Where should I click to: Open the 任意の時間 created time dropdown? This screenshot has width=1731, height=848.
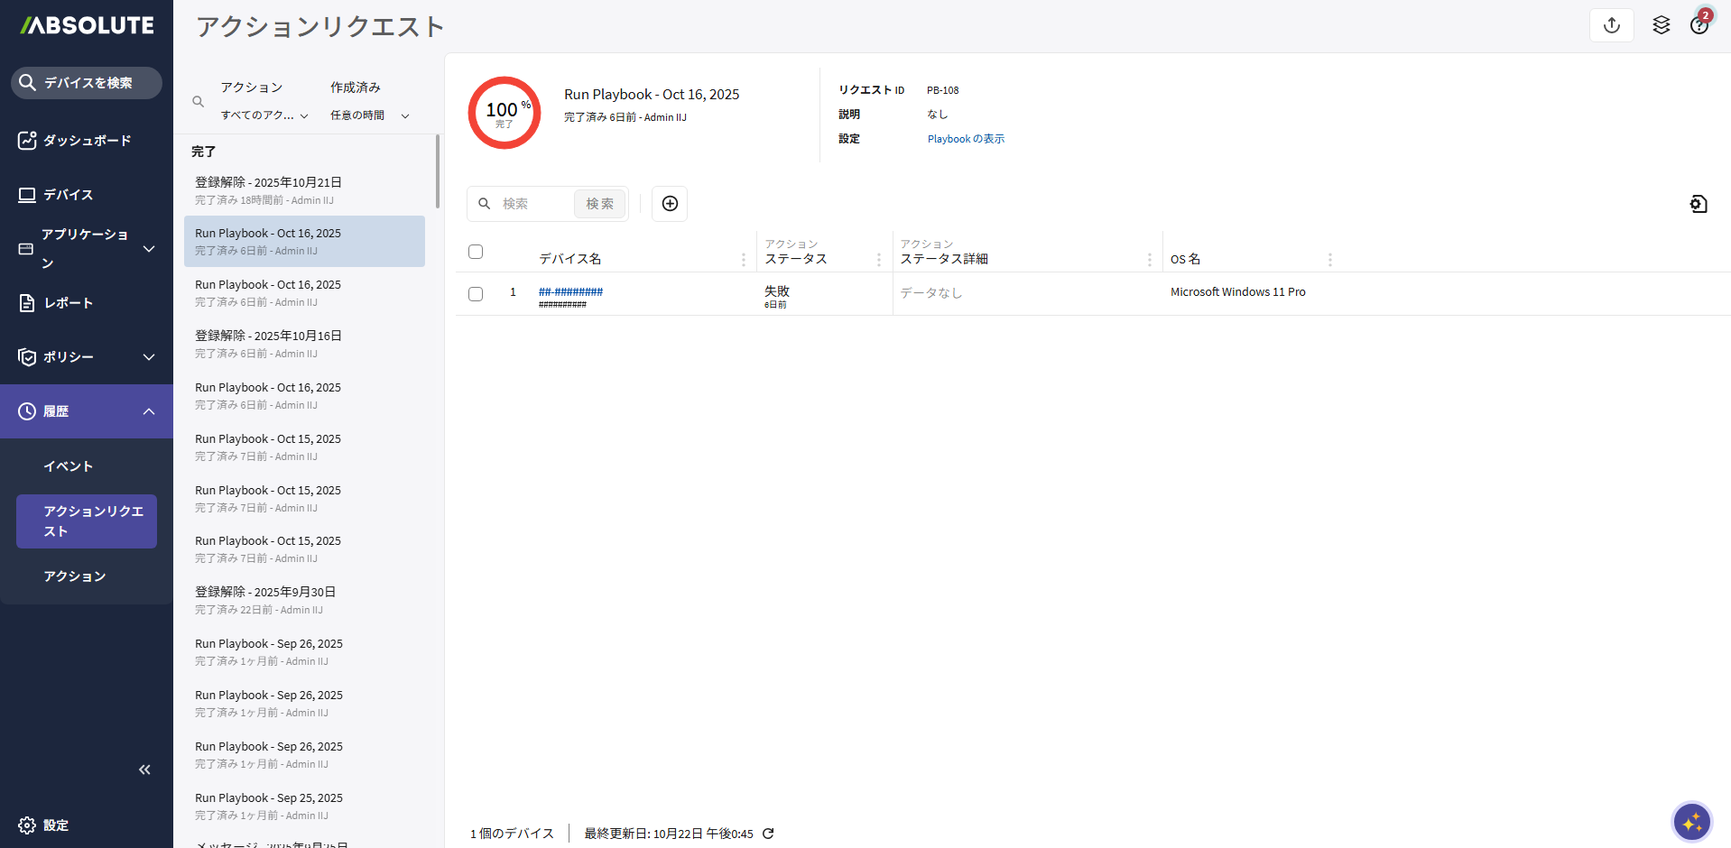(369, 115)
